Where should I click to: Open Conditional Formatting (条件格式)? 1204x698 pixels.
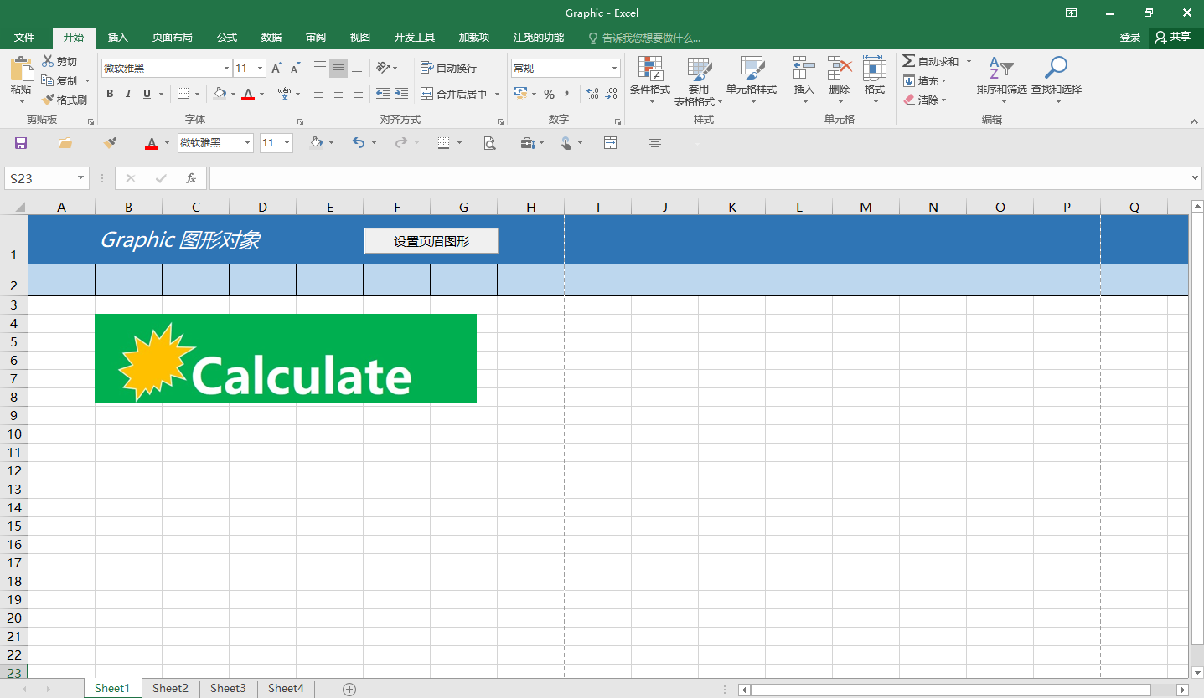coord(650,80)
